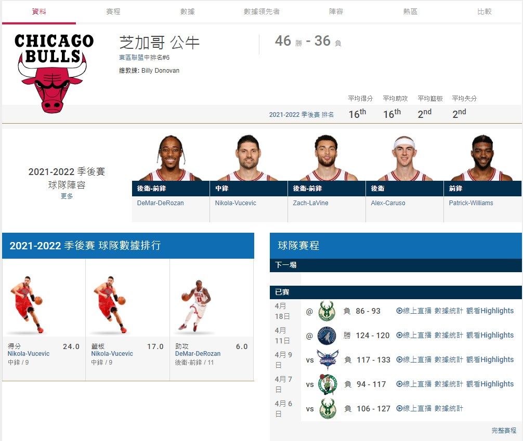The width and height of the screenshot is (523, 441).
Task: Open 觀看Highlights for the 124 - 120 game
Action: point(490,335)
